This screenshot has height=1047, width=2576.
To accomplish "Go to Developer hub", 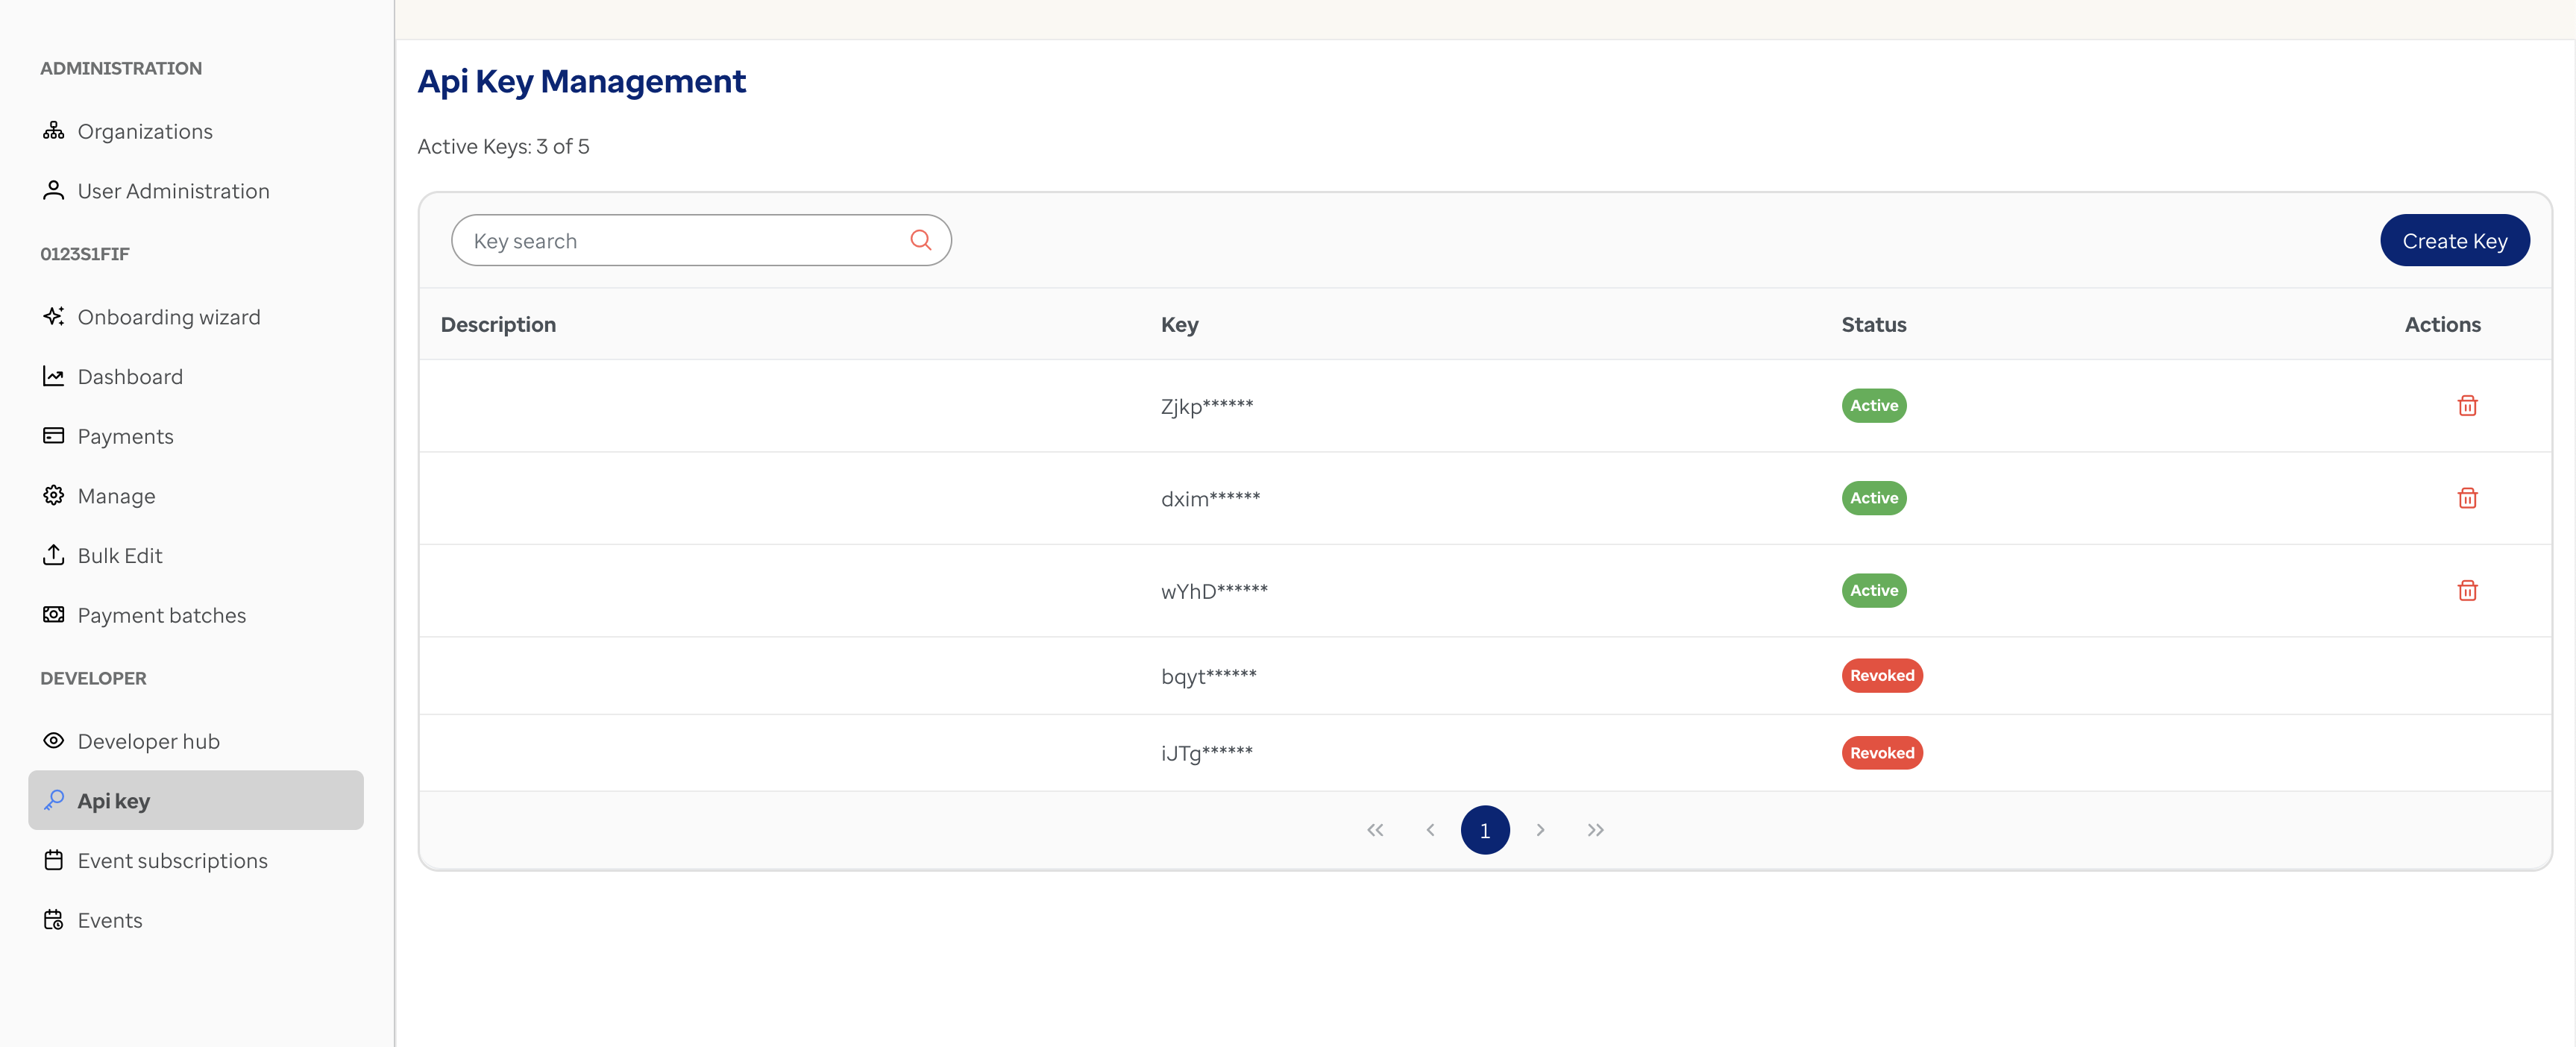I will pyautogui.click(x=148, y=741).
